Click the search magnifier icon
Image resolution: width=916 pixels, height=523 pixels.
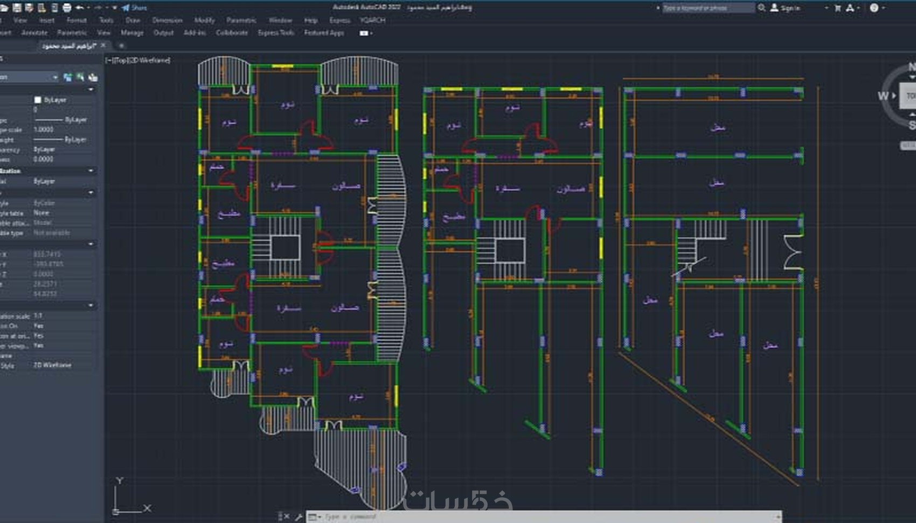(x=761, y=8)
